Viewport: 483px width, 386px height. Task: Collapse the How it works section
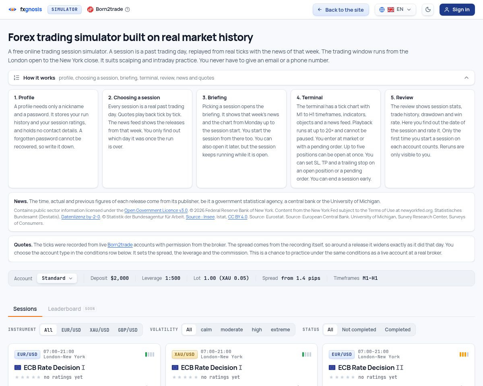242,78
